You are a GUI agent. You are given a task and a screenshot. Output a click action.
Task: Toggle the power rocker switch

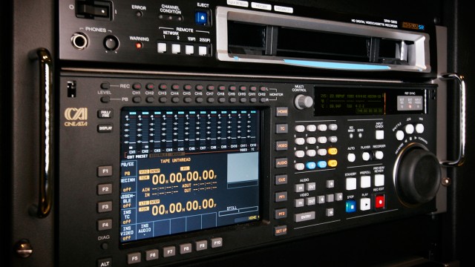pyautogui.click(x=94, y=10)
